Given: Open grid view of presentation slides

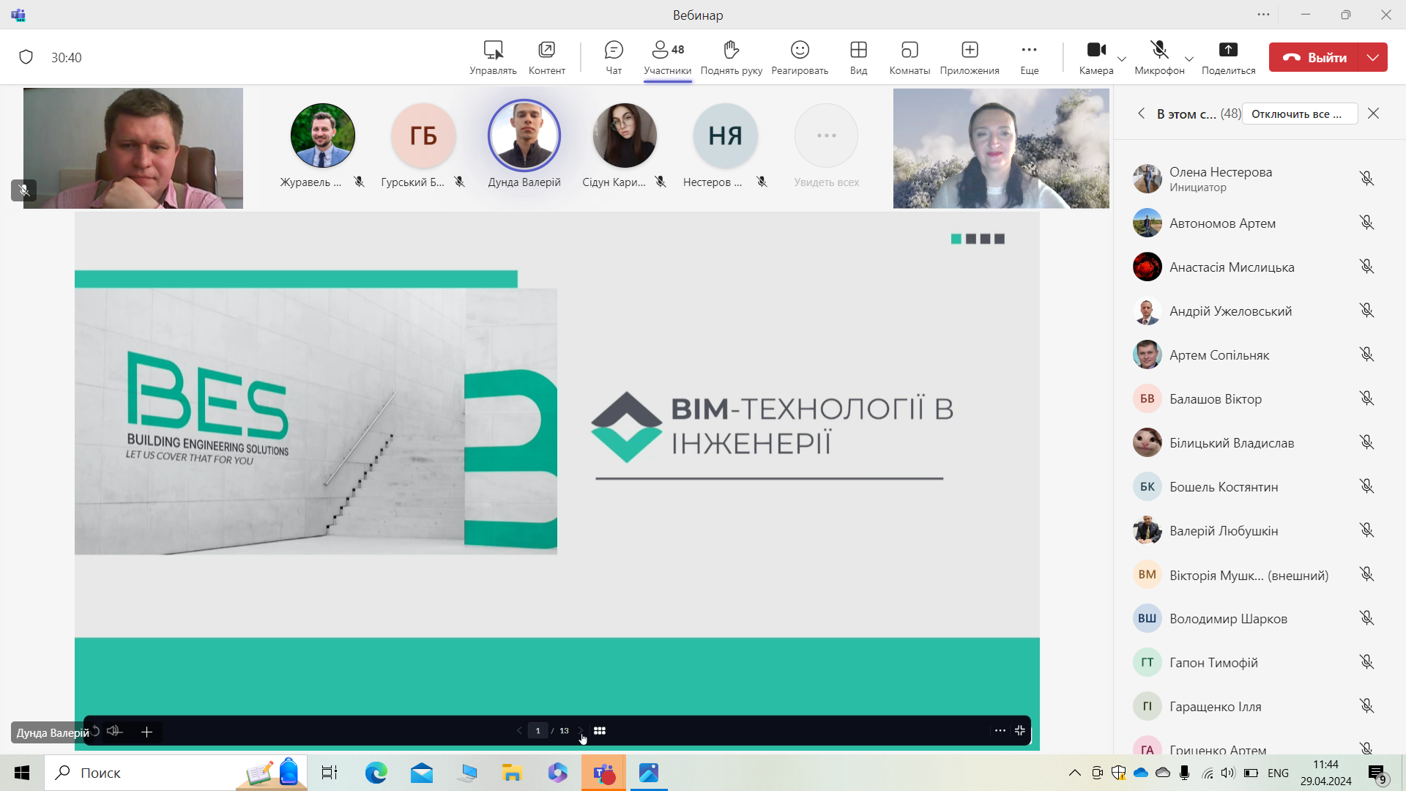Looking at the screenshot, I should 600,731.
